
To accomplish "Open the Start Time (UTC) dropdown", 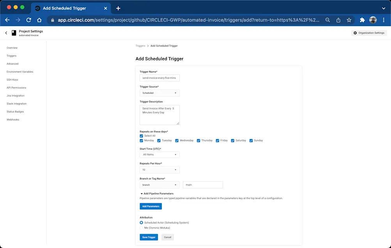I will (x=159, y=155).
